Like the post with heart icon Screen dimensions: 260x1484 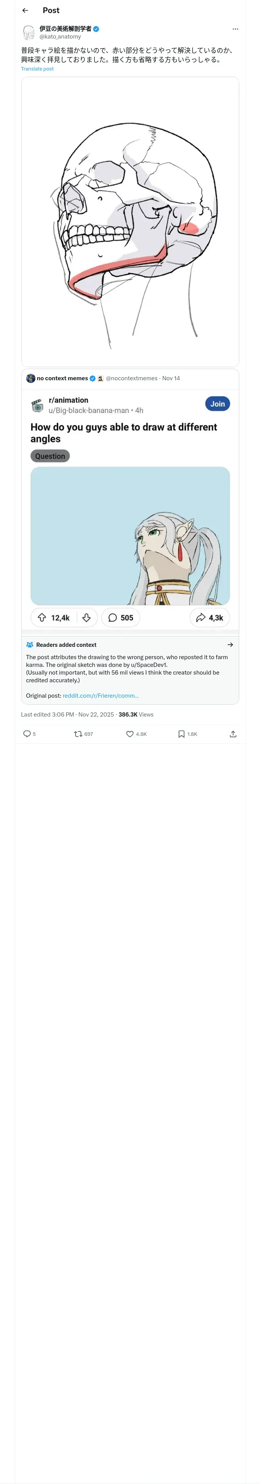tap(130, 734)
